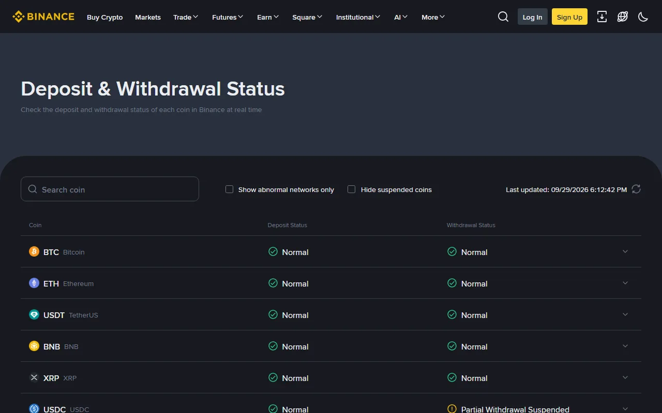
Task: Click USDT deposit Normal check icon
Action: pyautogui.click(x=273, y=314)
